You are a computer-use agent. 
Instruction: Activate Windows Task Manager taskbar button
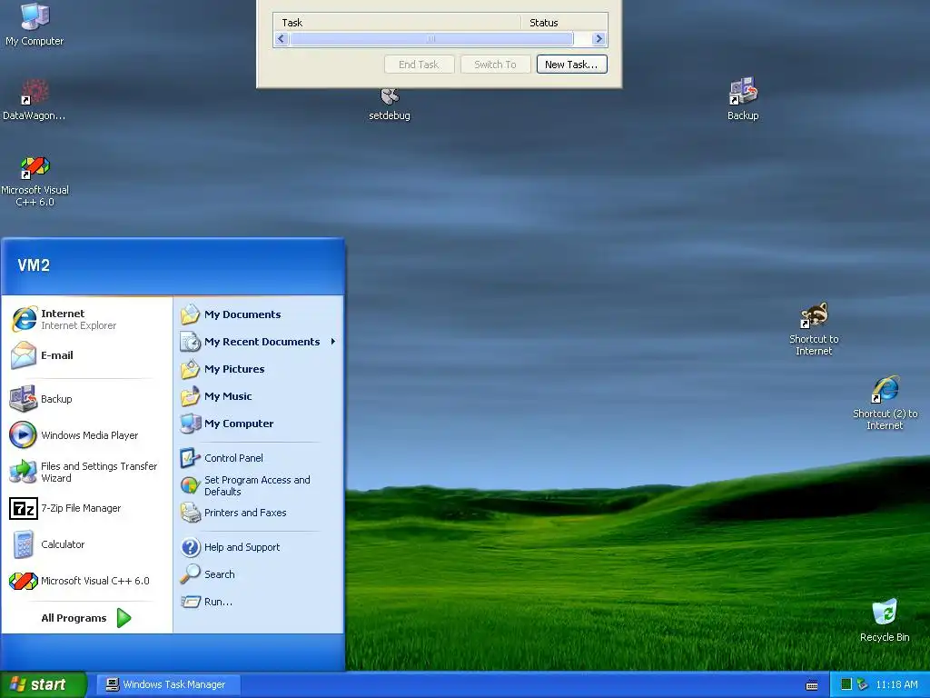coord(168,684)
